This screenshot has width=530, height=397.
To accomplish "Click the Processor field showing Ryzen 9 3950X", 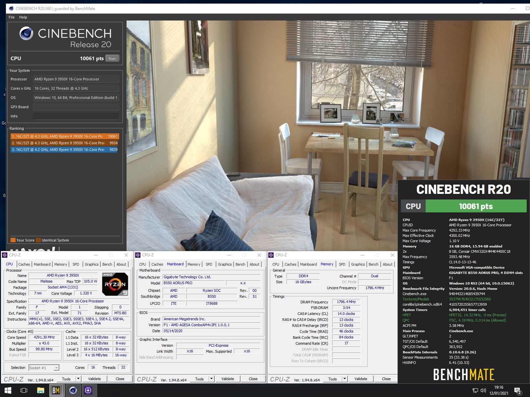I will 76,79.
